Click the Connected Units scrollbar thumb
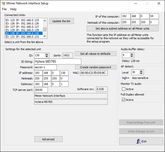Image resolution: width=165 pixels, height=152 pixels. pyautogui.click(x=45, y=29)
